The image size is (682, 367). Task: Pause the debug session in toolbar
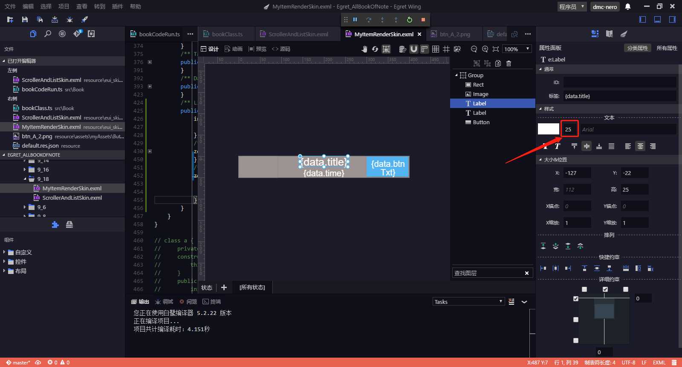tap(355, 20)
